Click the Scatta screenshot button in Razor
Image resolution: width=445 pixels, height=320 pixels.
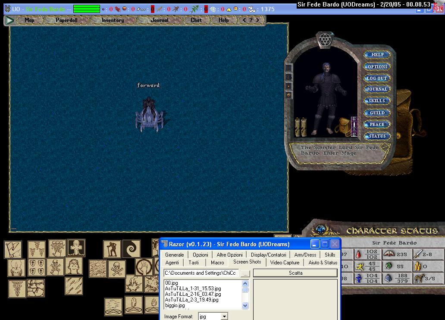(x=295, y=273)
